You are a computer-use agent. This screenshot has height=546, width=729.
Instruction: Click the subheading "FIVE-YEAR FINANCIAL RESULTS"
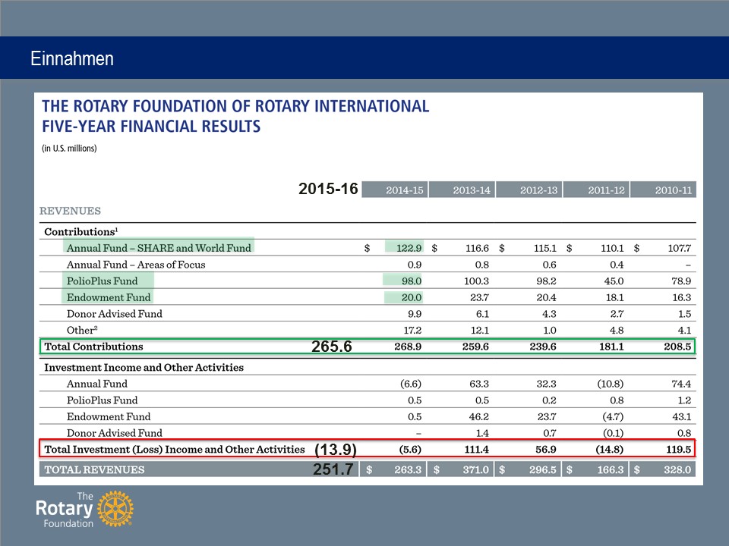coord(151,127)
